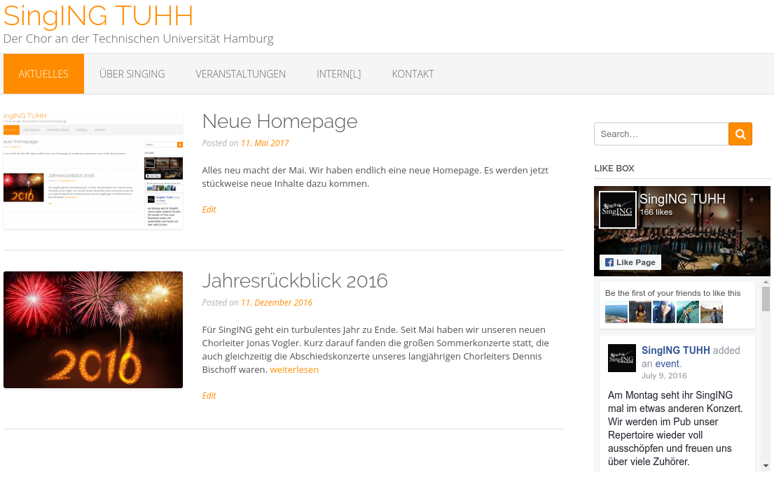Click the 2016 fireworks thumbnail image

92,329
